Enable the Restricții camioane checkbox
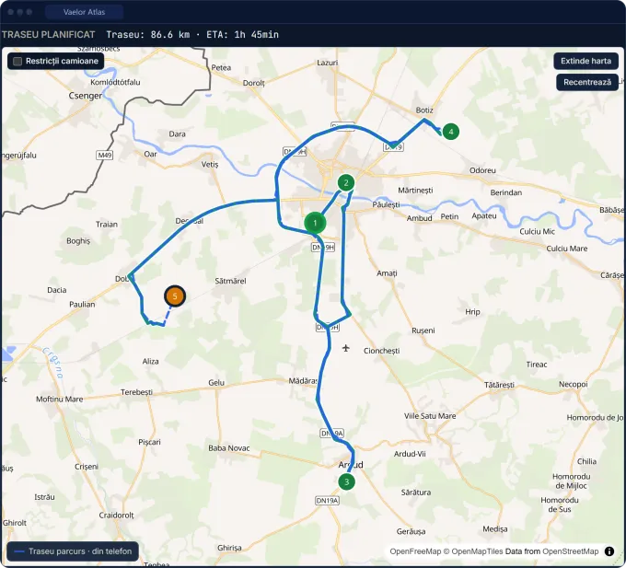This screenshot has width=626, height=568. tap(17, 61)
